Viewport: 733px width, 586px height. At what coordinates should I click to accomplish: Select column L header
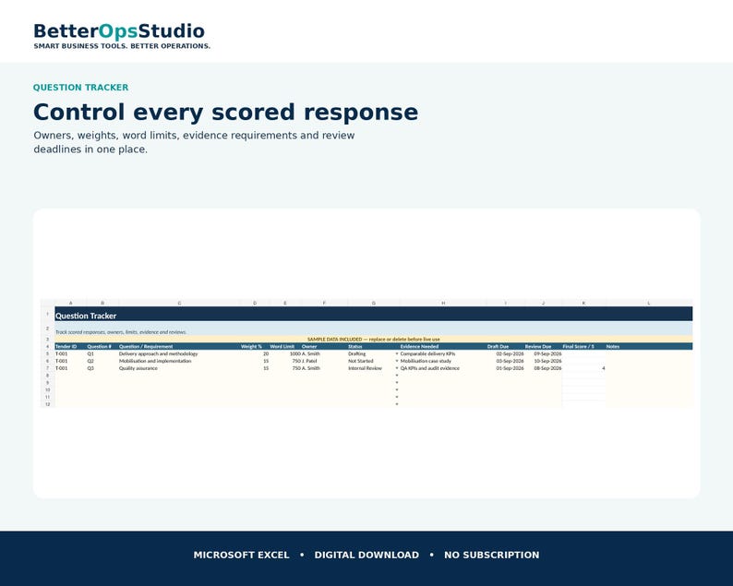[649, 304]
